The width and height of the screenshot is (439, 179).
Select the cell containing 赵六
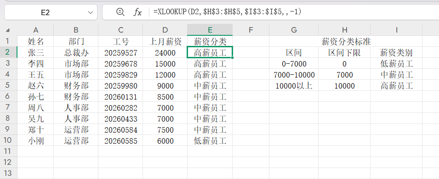pyautogui.click(x=35, y=85)
